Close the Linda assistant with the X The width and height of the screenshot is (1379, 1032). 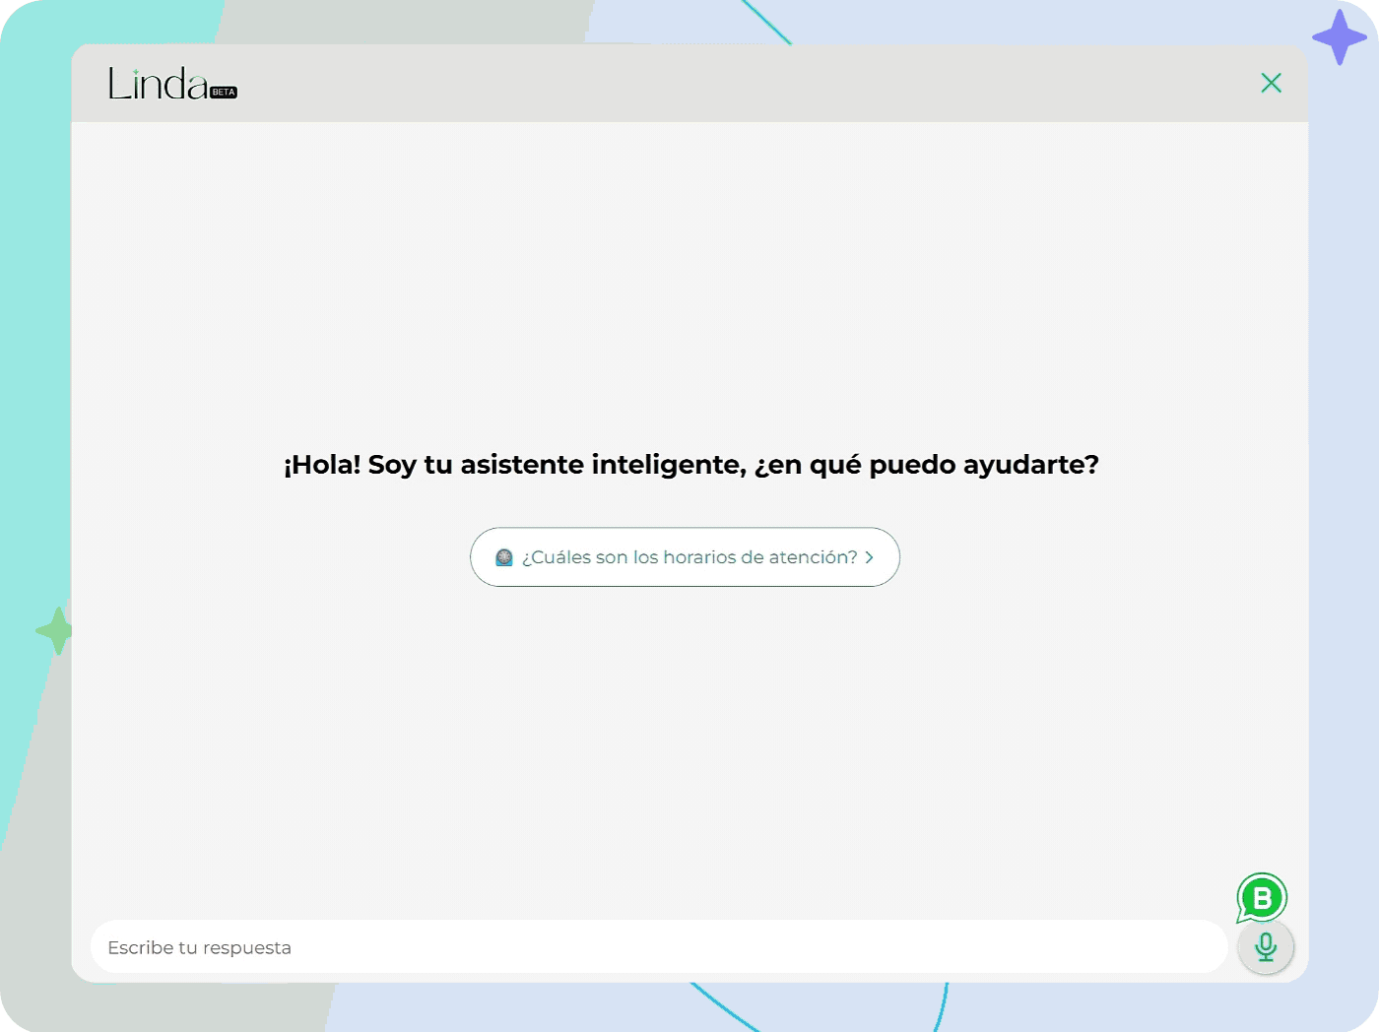pos(1271,83)
